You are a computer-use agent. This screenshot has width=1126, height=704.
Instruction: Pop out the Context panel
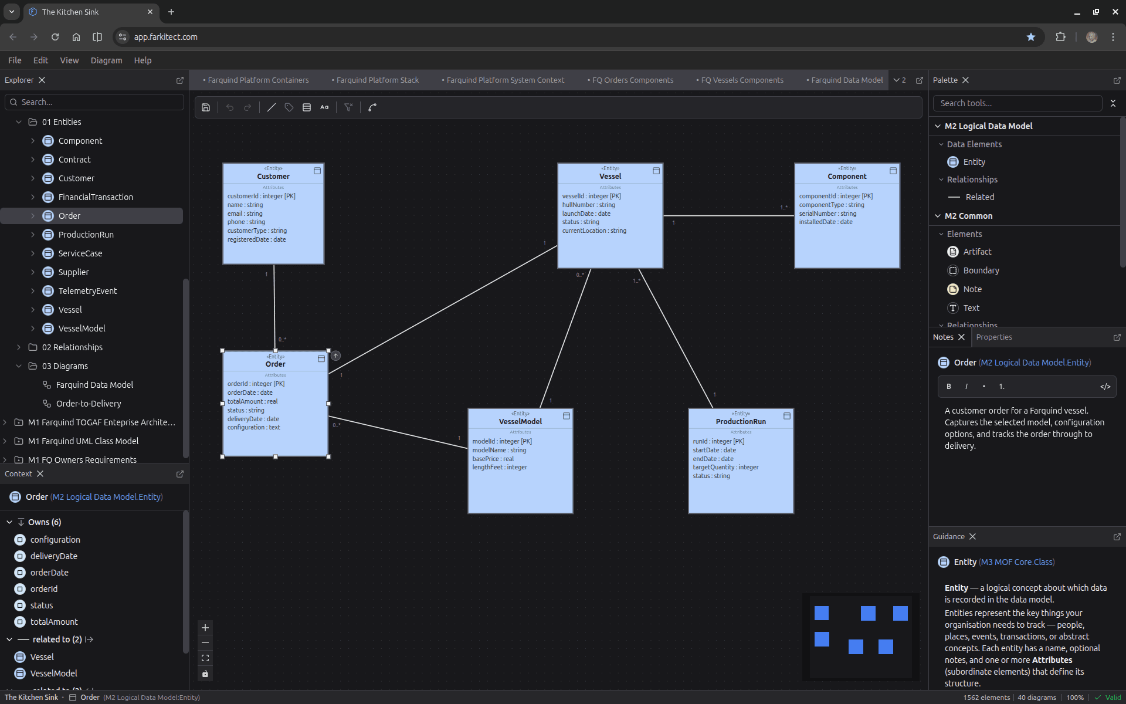coord(180,474)
